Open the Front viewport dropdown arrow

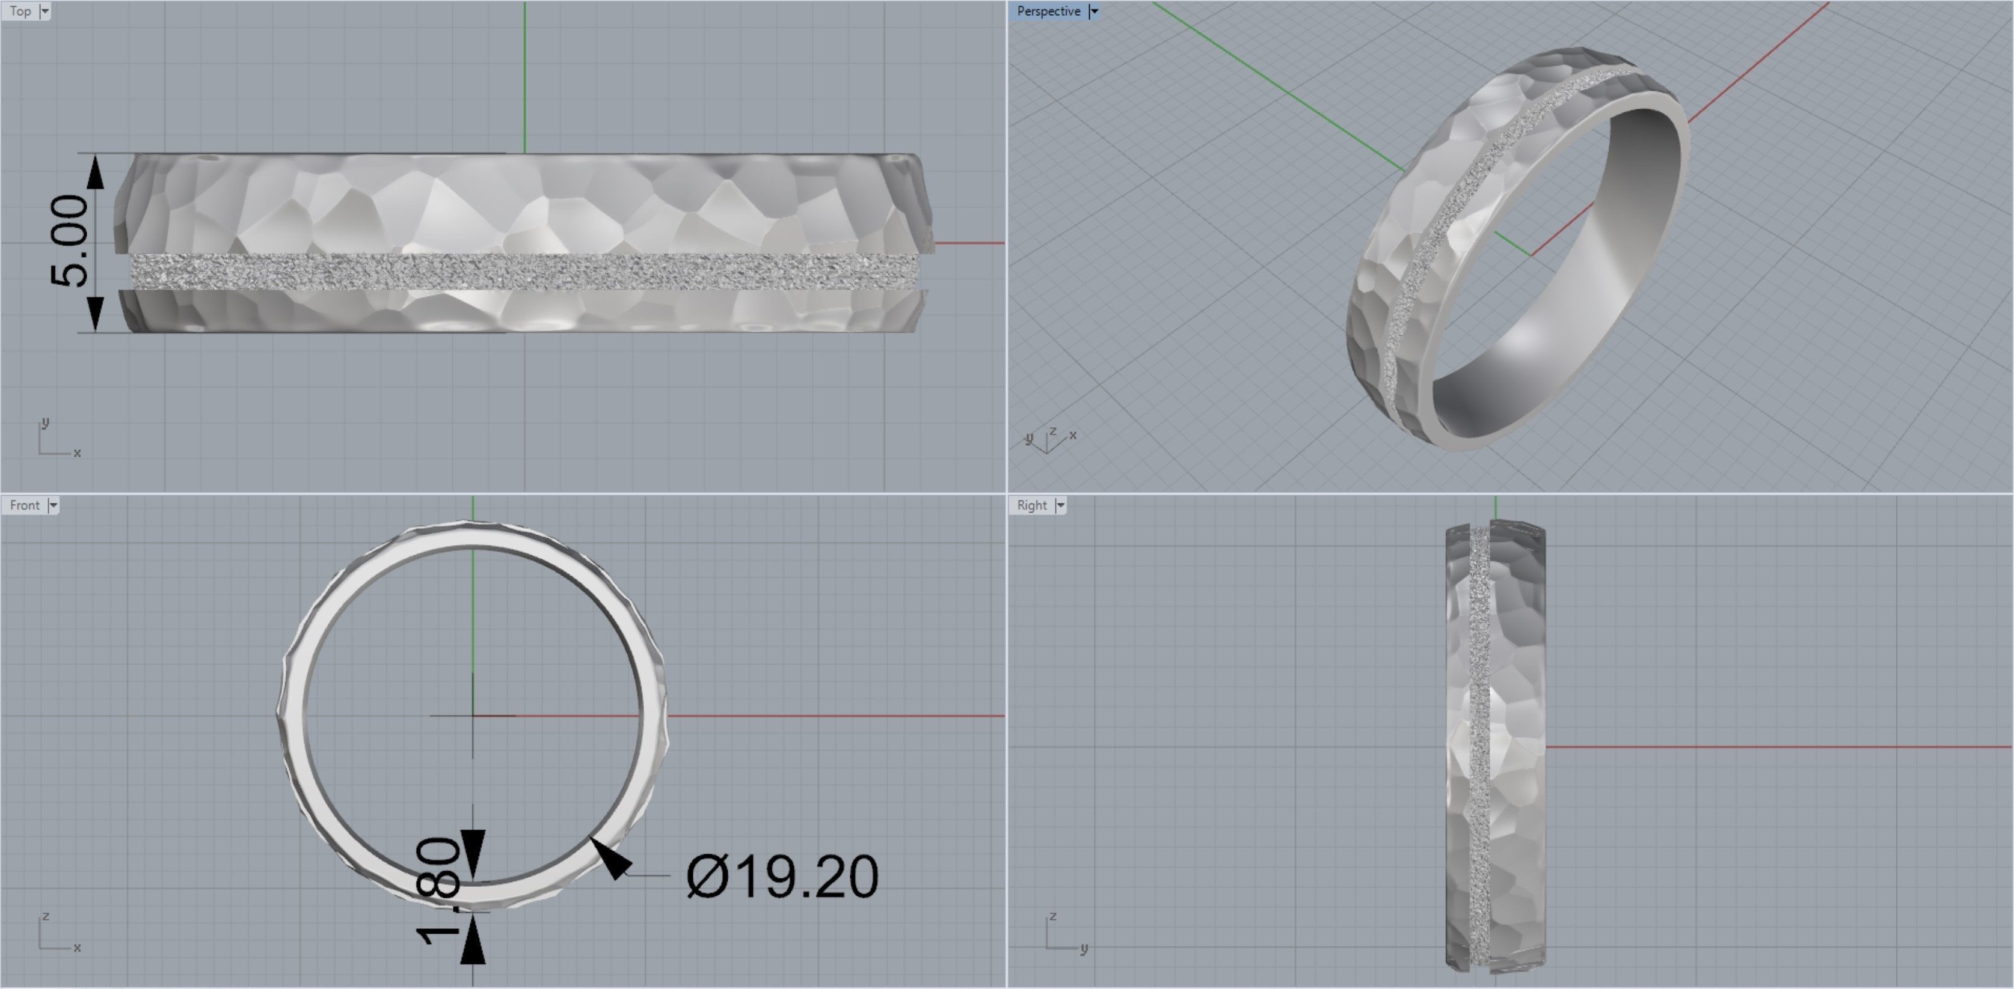pos(53,505)
